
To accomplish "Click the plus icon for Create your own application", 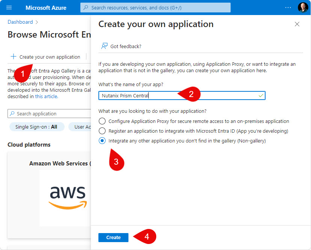I will pos(13,57).
